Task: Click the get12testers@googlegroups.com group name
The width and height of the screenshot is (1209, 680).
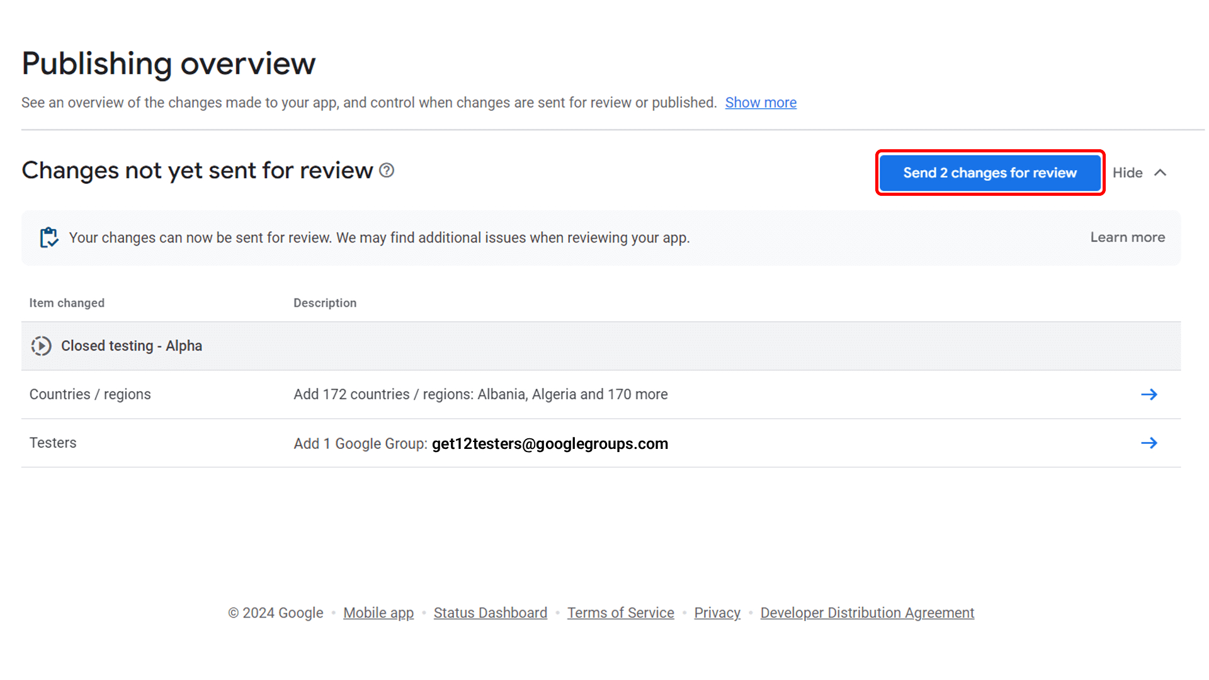Action: (549, 443)
